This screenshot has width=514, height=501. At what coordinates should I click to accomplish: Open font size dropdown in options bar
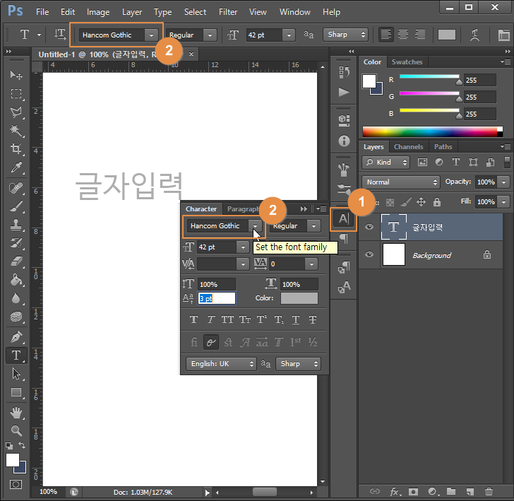coord(289,35)
